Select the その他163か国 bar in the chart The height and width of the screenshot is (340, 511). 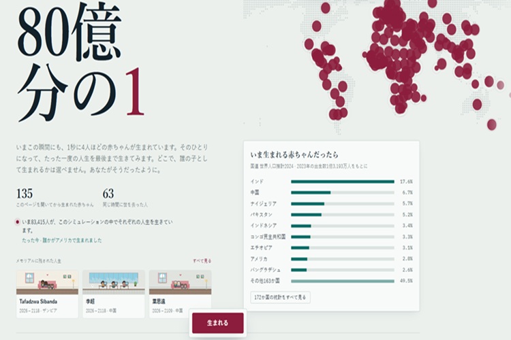click(x=343, y=281)
